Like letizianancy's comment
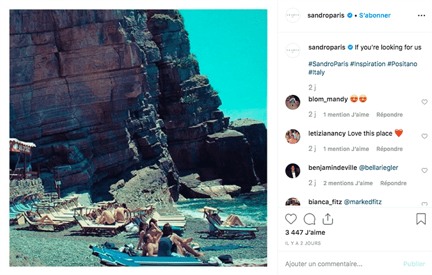This screenshot has height=275, width=432. click(424, 136)
